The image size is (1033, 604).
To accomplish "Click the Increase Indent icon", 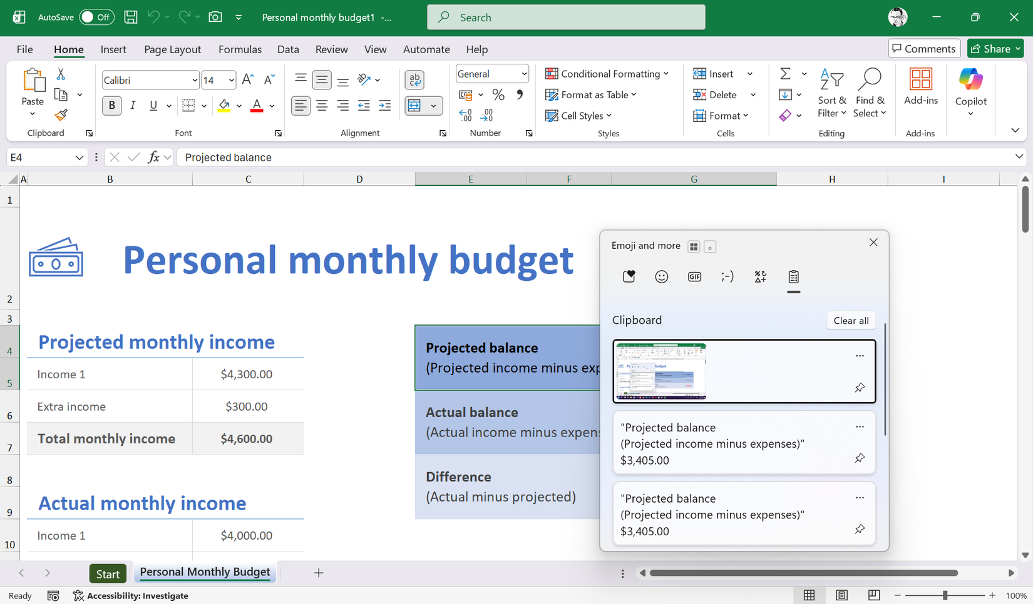I will click(385, 106).
